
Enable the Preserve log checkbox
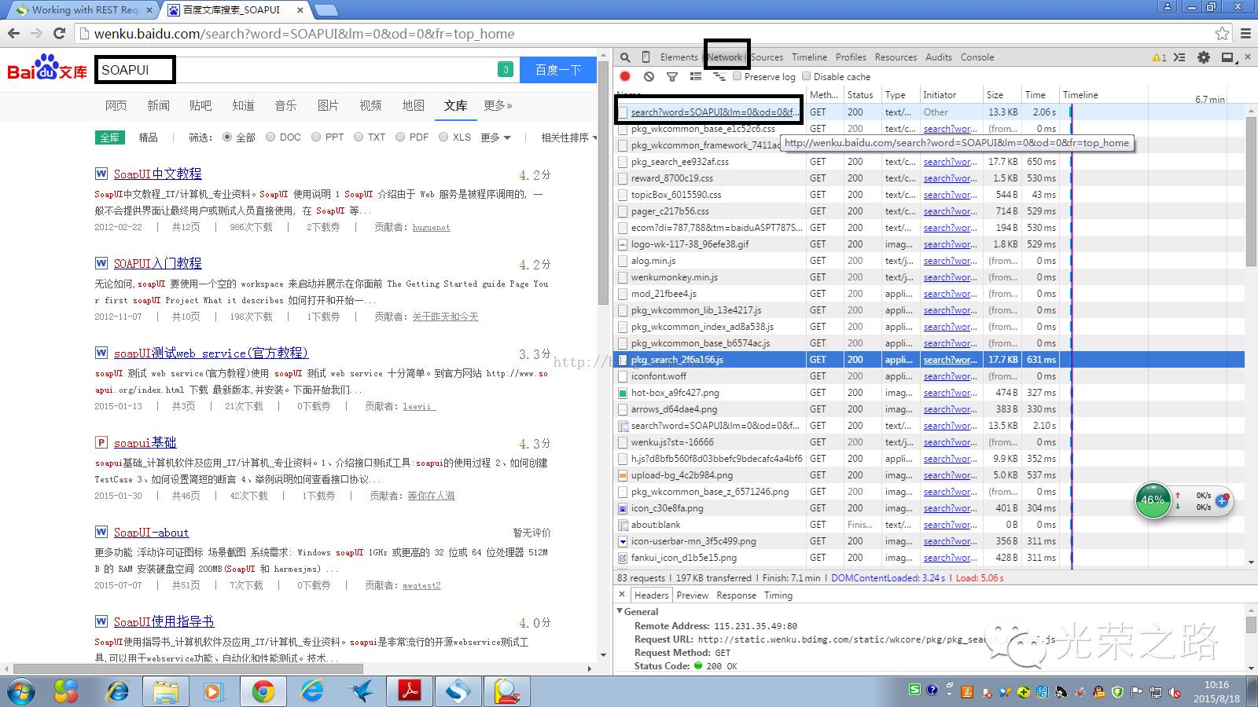[x=737, y=76]
